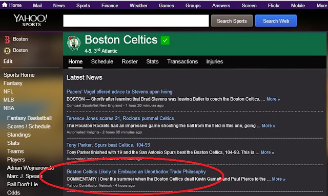Switch to the Schedule tab

point(102,61)
